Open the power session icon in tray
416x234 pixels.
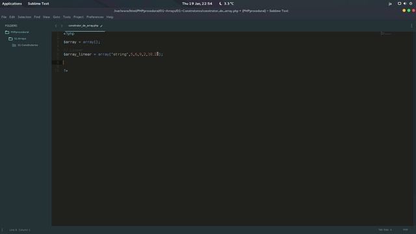[x=411, y=4]
